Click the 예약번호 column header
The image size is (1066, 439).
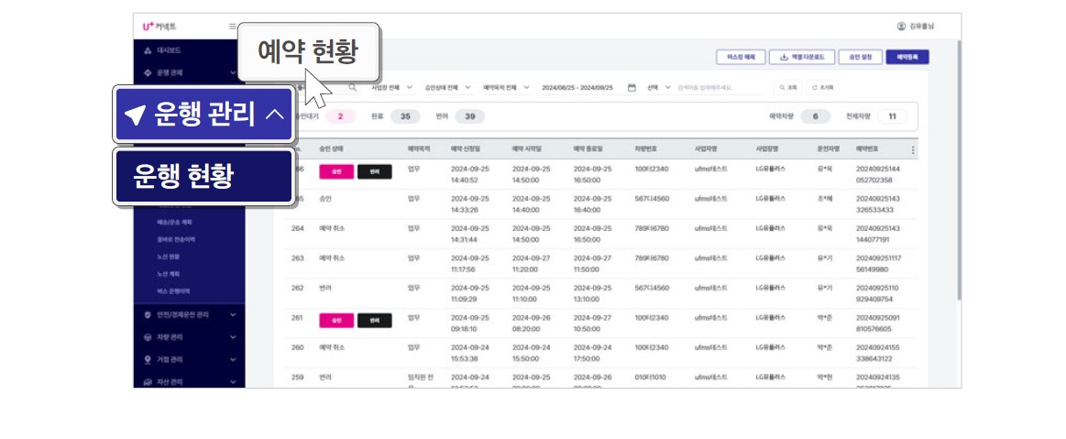pos(867,148)
